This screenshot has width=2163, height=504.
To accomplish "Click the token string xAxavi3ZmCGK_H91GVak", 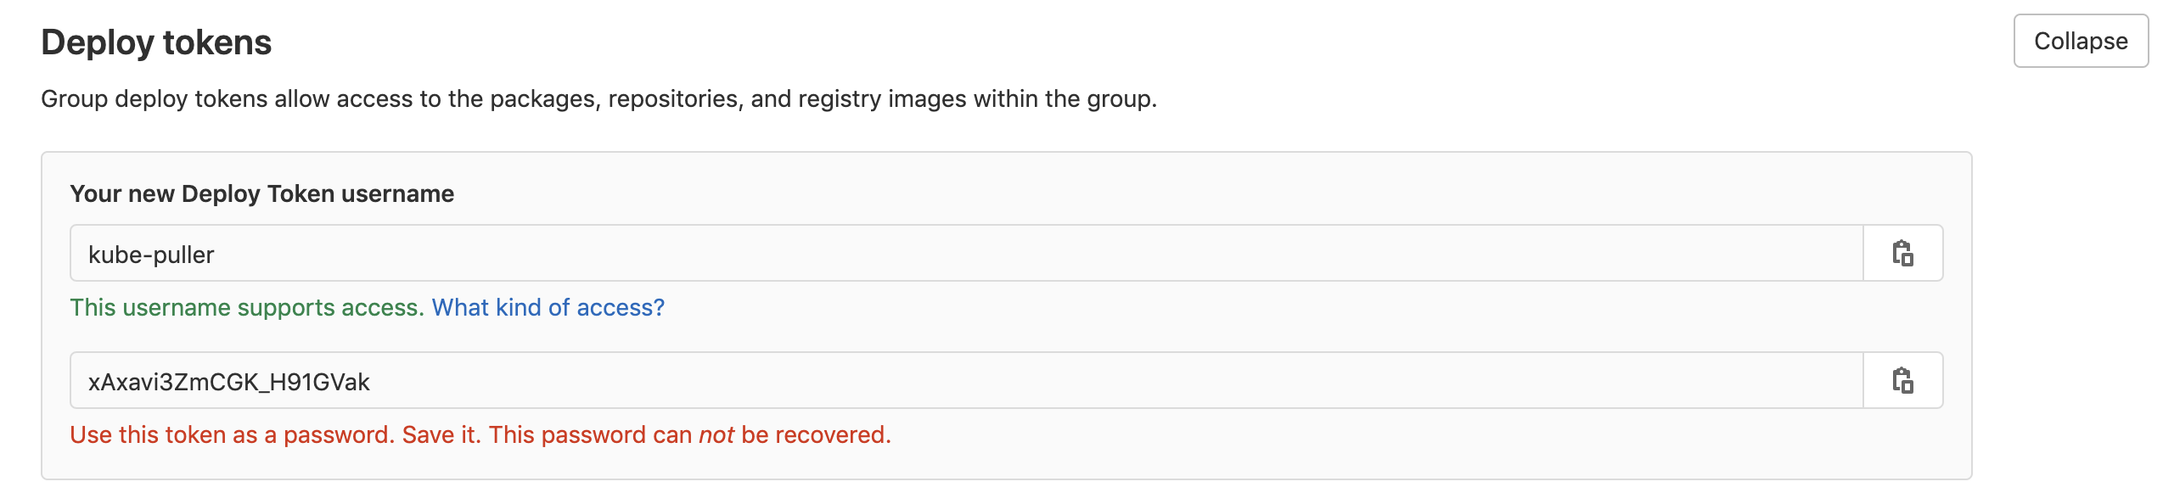I will click(228, 382).
